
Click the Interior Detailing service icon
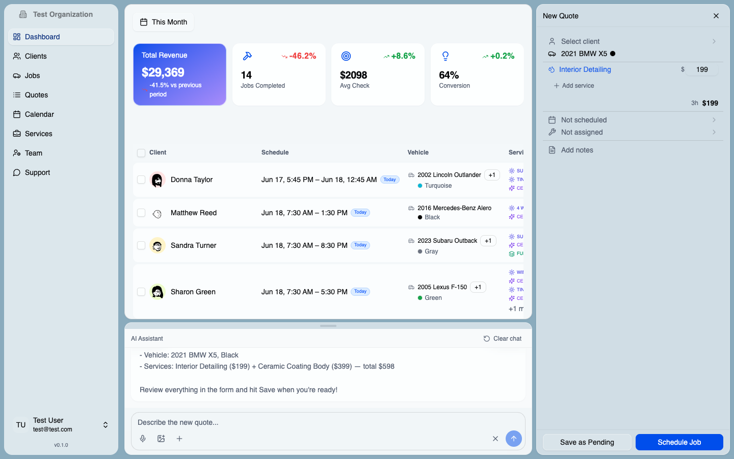552,69
